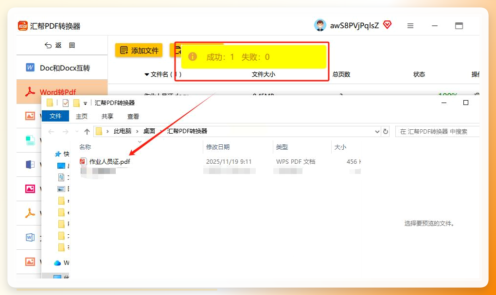Select Doc和Docx互转 in the converter sidebar
Image resolution: width=496 pixels, height=295 pixels.
[x=62, y=68]
